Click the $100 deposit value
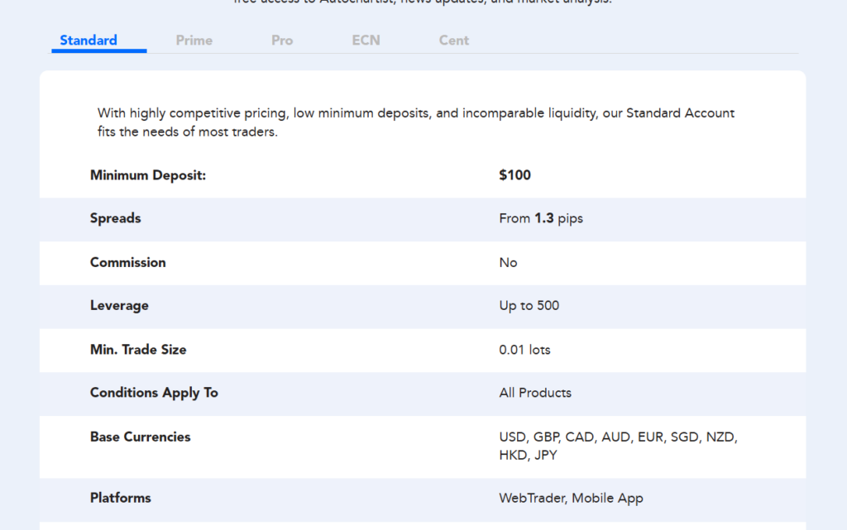This screenshot has height=530, width=847. [514, 175]
